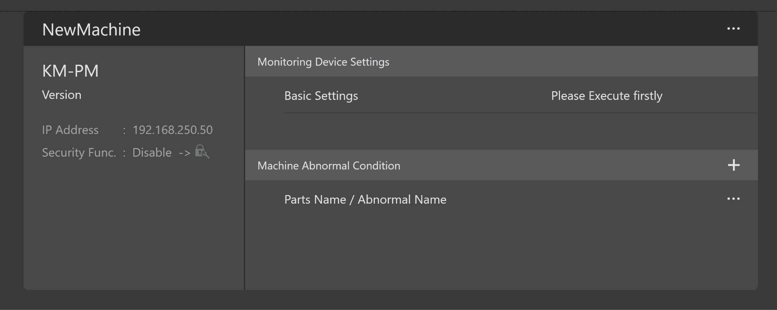The image size is (777, 310).
Task: Click the empty area below Basic Settings
Action: 501,131
